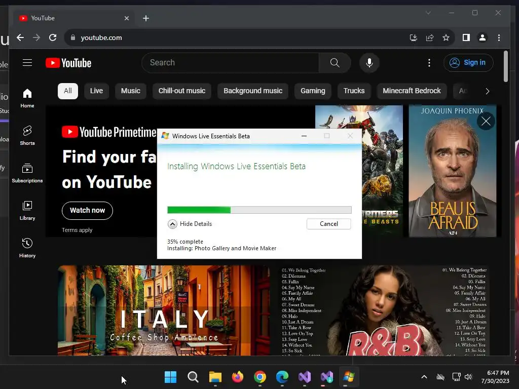This screenshot has height=389, width=519.
Task: Toggle Chrome side panel icon
Action: 466,37
